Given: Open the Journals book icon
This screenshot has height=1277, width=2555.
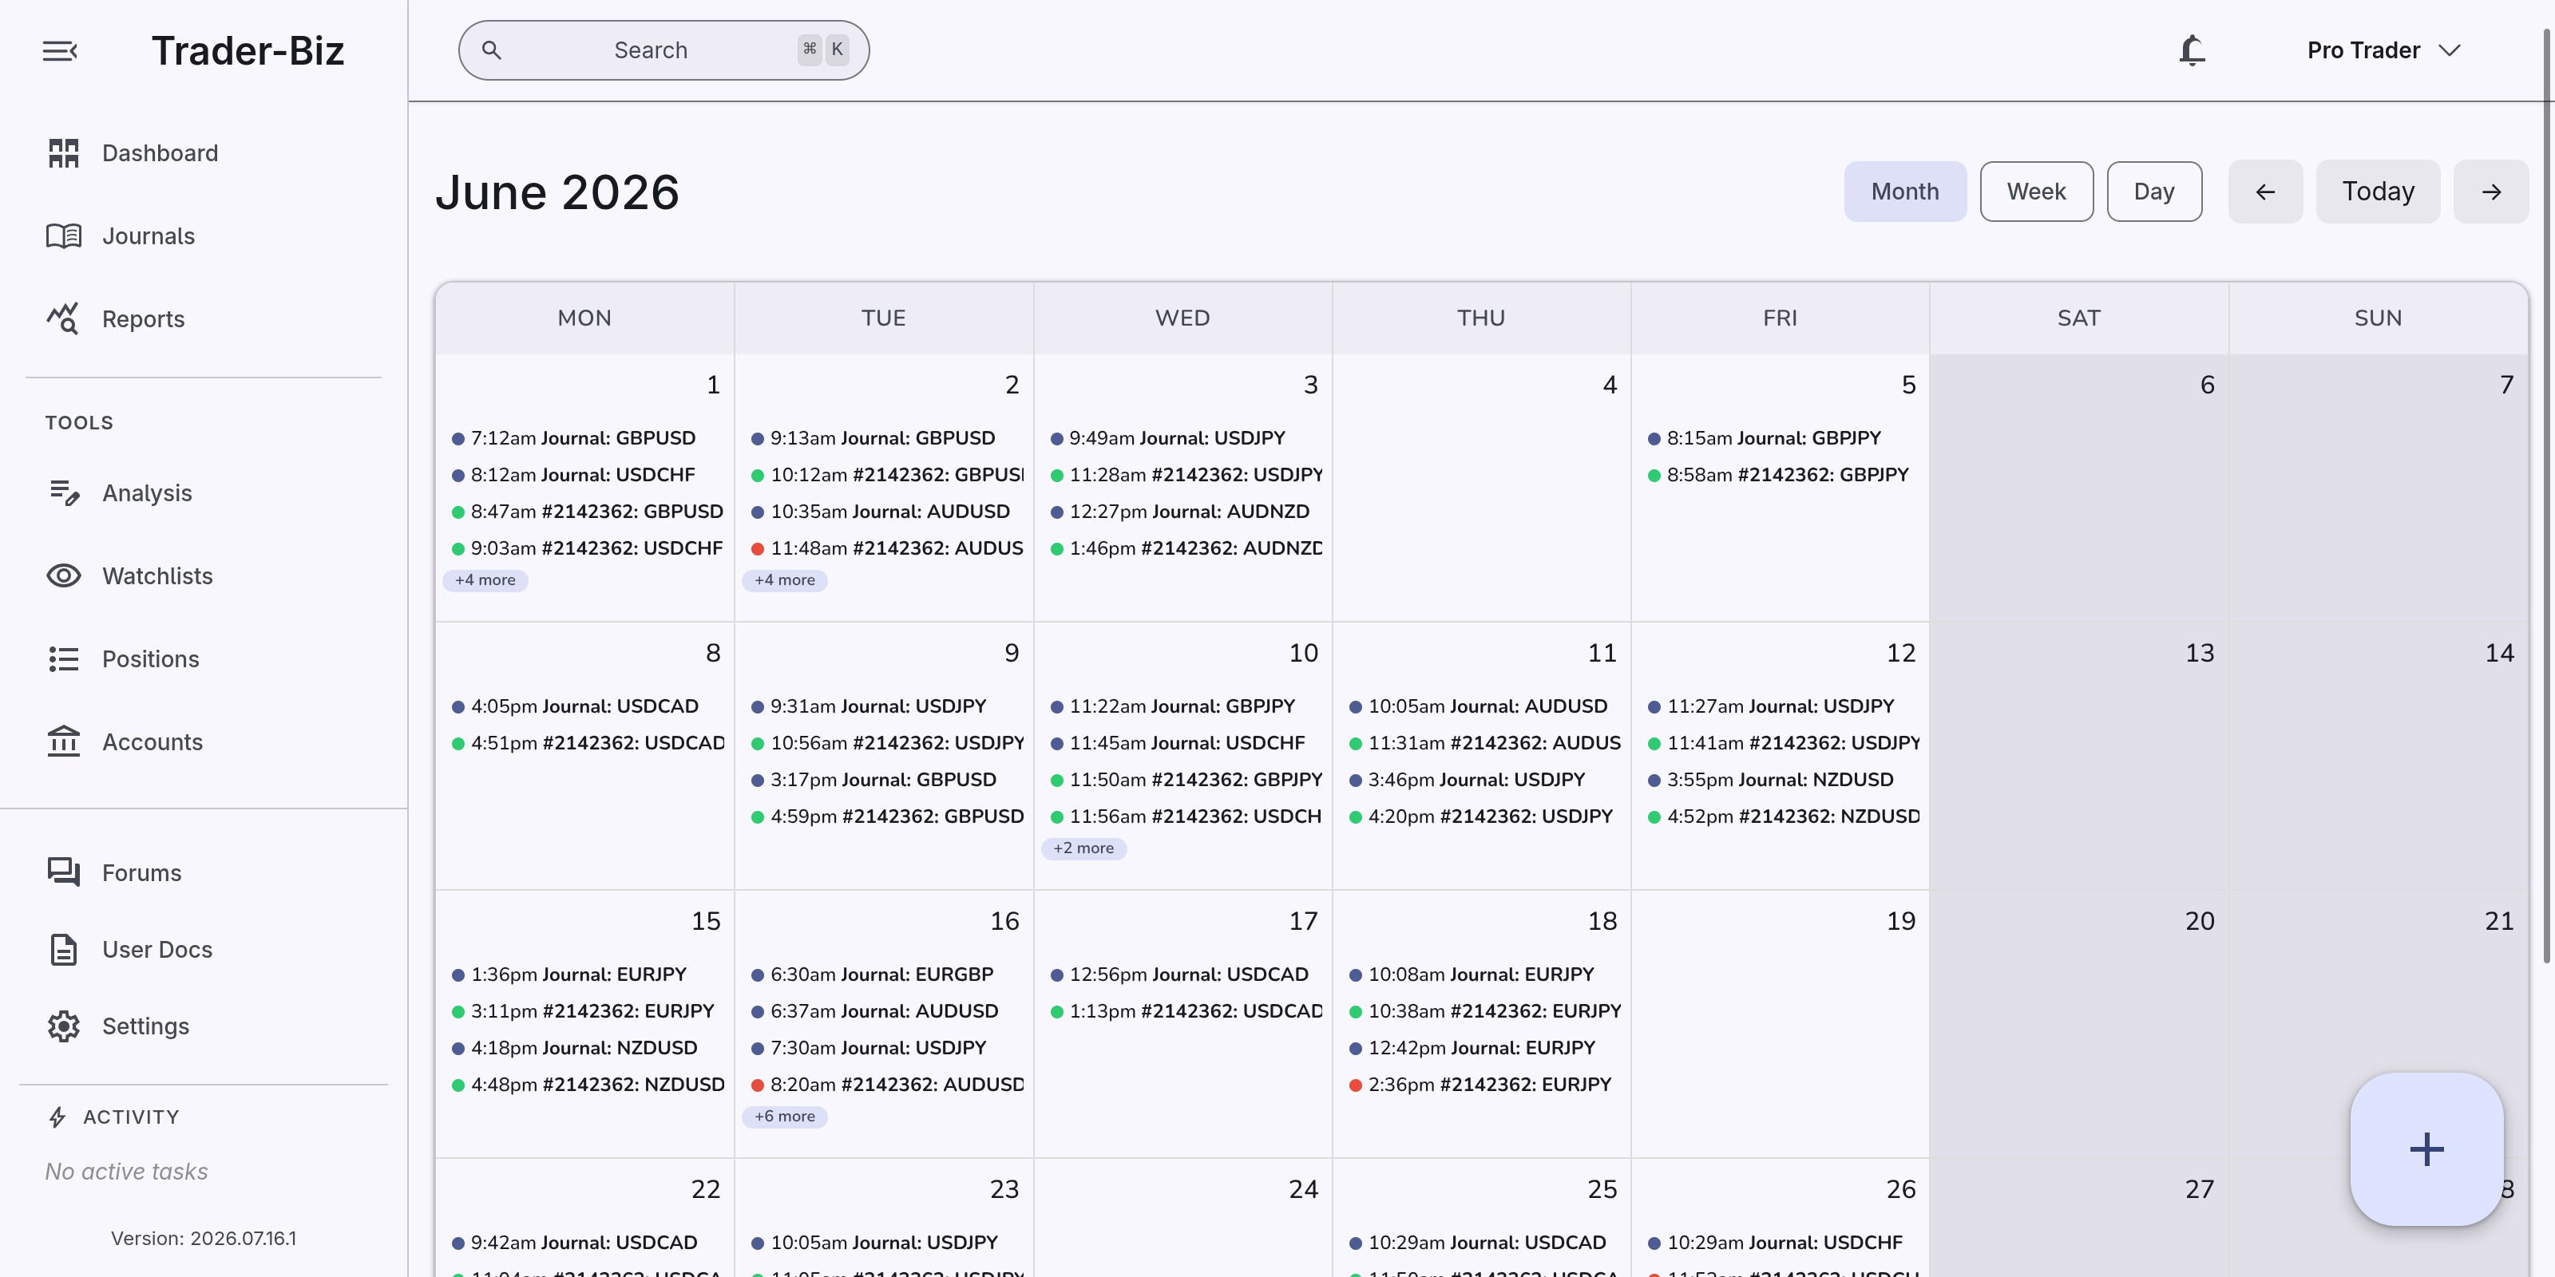Looking at the screenshot, I should point(64,236).
